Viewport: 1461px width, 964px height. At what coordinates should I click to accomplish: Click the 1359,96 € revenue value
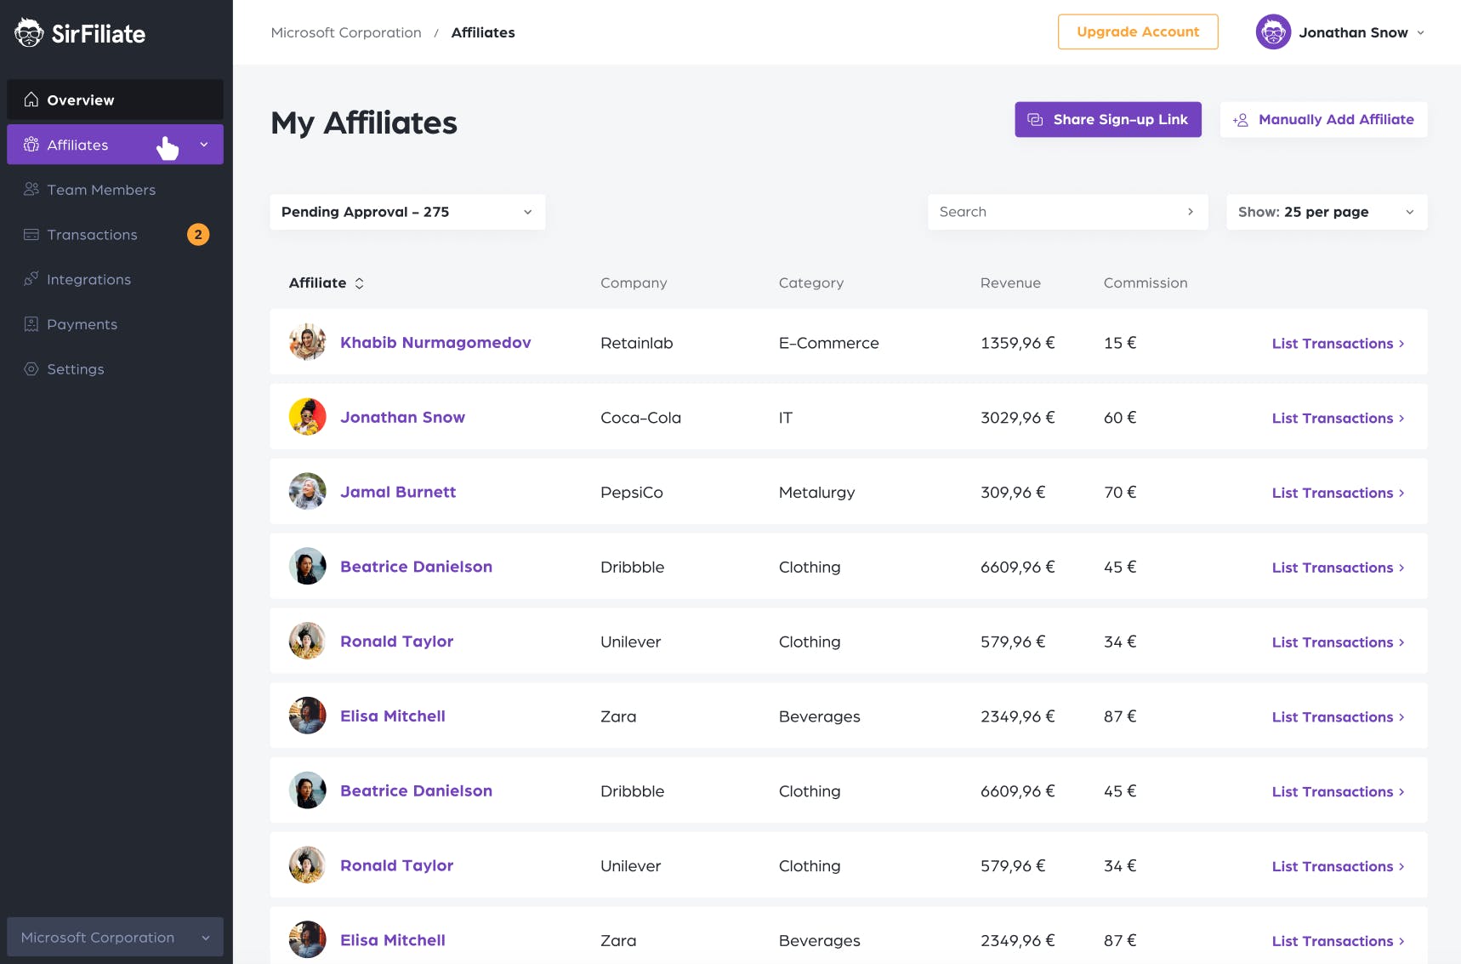click(x=1018, y=343)
